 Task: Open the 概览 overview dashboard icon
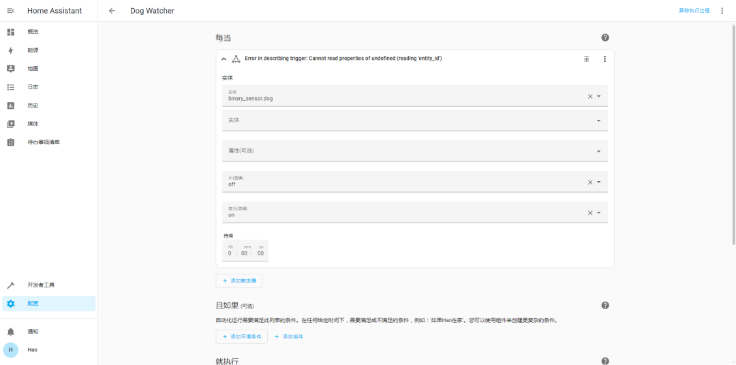point(11,32)
